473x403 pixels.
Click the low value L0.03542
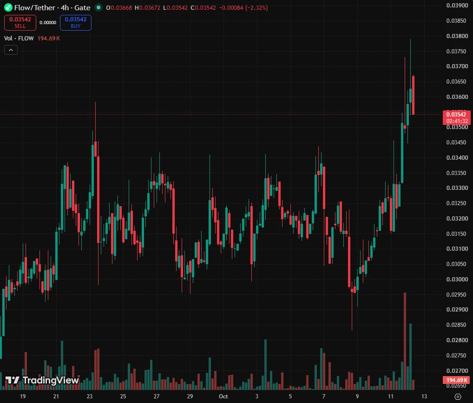pos(175,7)
